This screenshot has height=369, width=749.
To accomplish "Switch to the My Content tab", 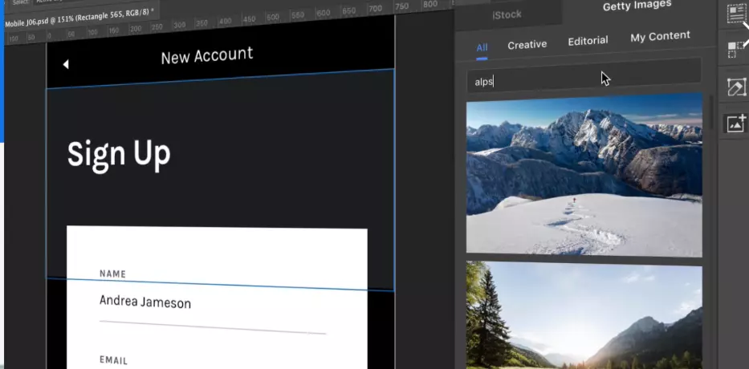I will (660, 36).
